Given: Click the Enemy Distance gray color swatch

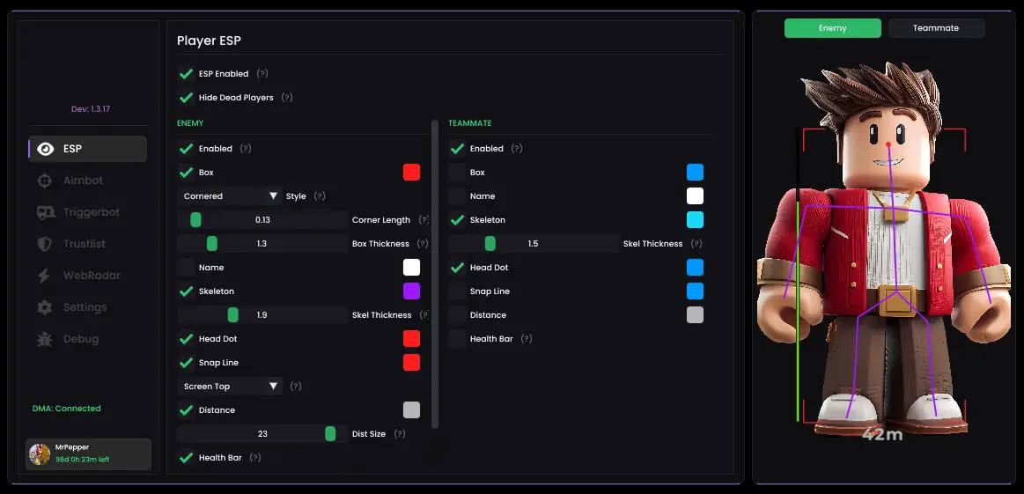Looking at the screenshot, I should (411, 409).
